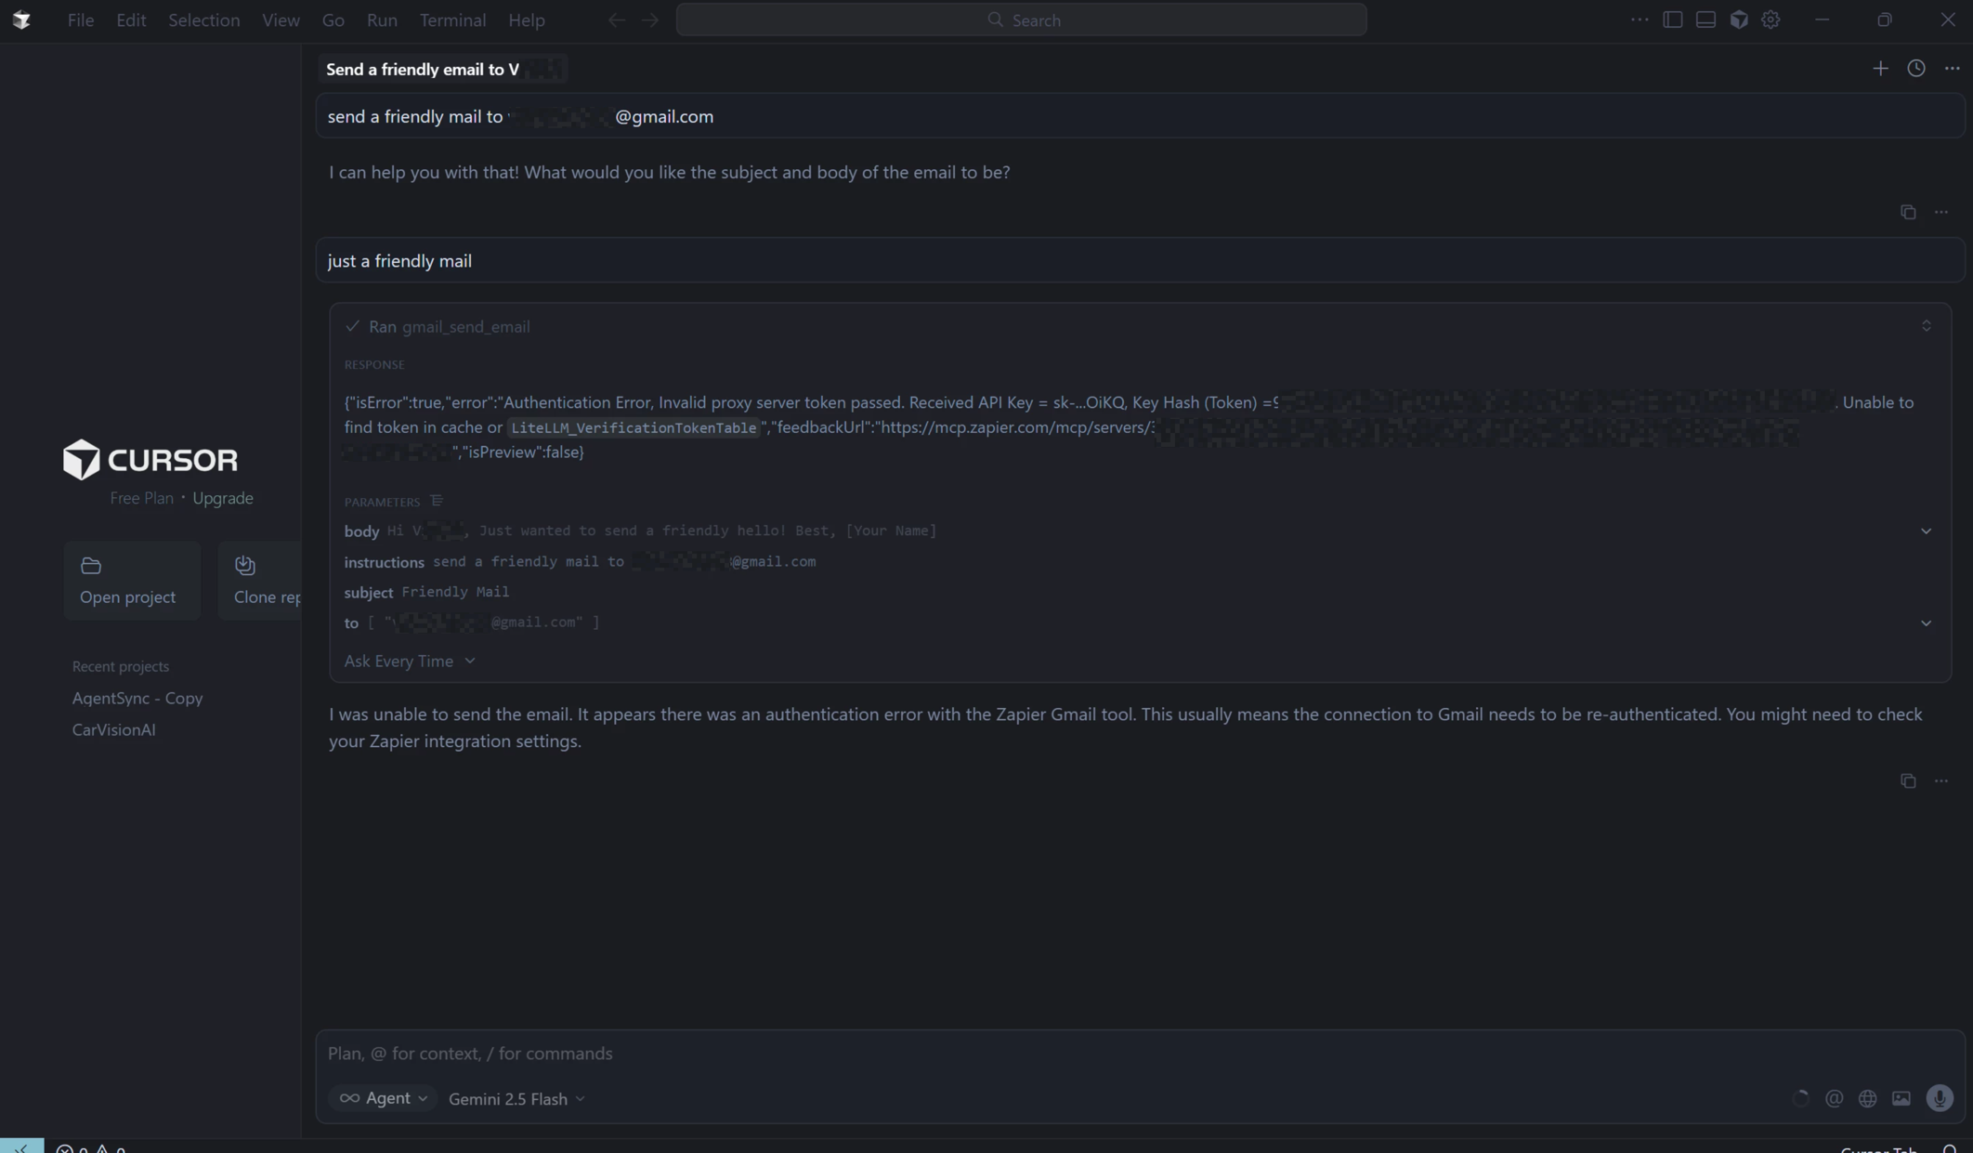Open the Agent mode dropdown
Viewport: 1973px width, 1153px height.
383,1098
